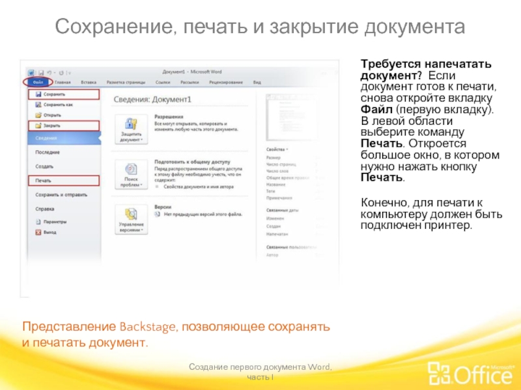
Task: Open the Вставка ribbon tab
Action: 89,83
